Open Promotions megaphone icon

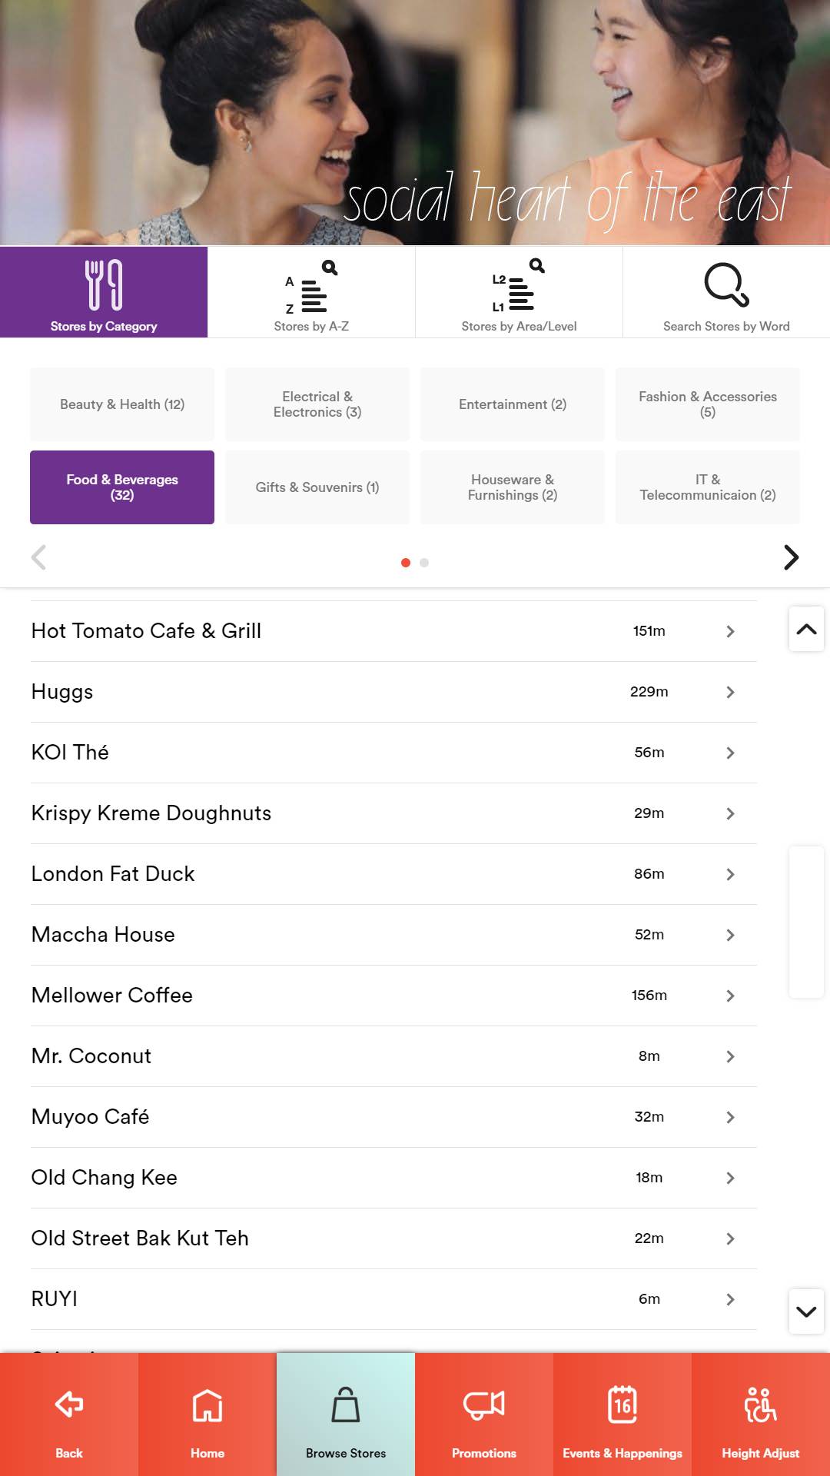coord(484,1405)
